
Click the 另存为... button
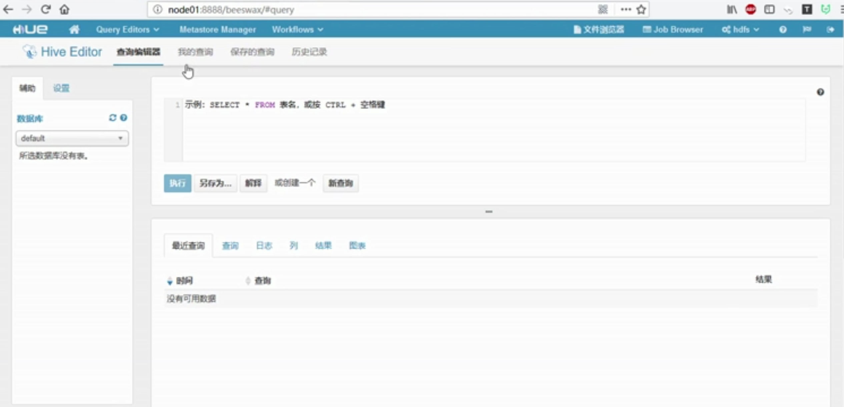215,183
